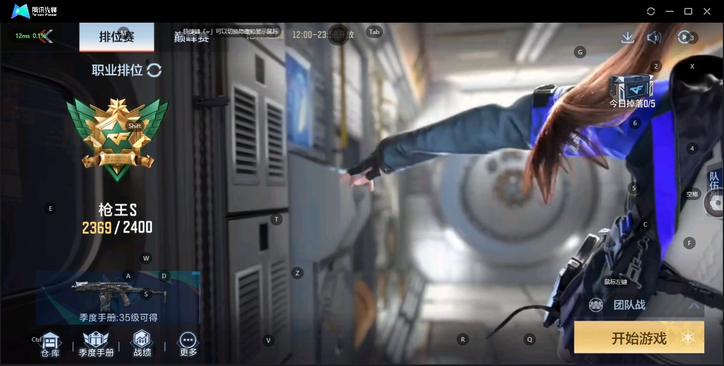Screen dimensions: 724x366
Task: Open the 更多 more options icon
Action: coord(188,345)
